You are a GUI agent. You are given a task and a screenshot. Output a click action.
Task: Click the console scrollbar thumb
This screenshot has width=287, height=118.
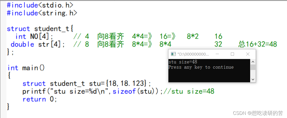point(253,67)
